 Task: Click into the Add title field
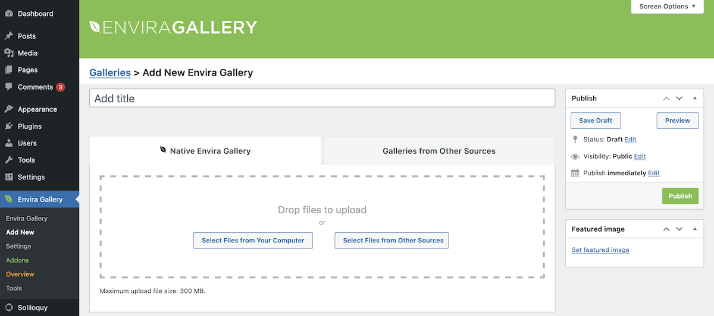pyautogui.click(x=322, y=99)
